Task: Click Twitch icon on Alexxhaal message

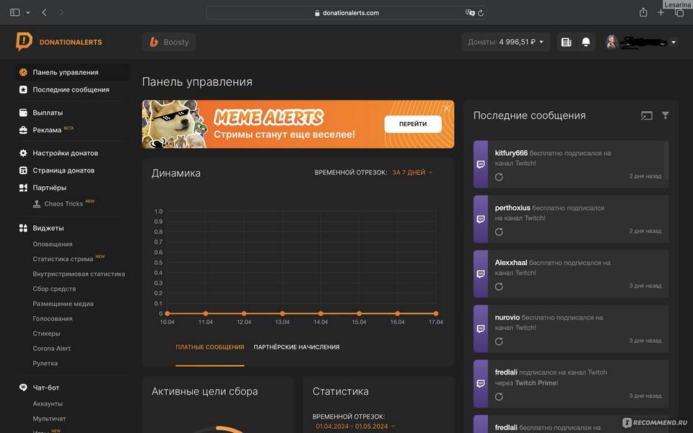Action: [481, 274]
